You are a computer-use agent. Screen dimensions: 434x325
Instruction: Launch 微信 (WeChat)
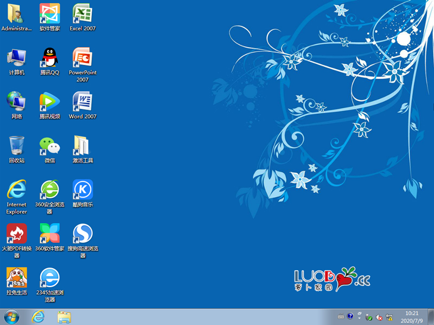pos(49,145)
